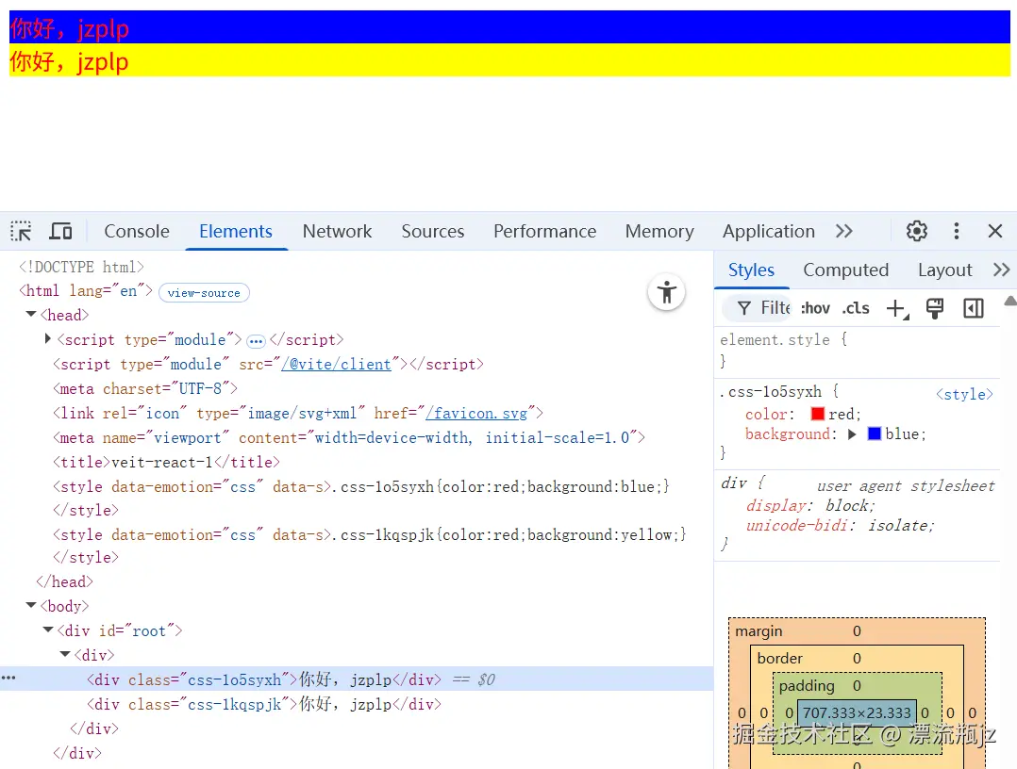Open the Network panel

(337, 231)
